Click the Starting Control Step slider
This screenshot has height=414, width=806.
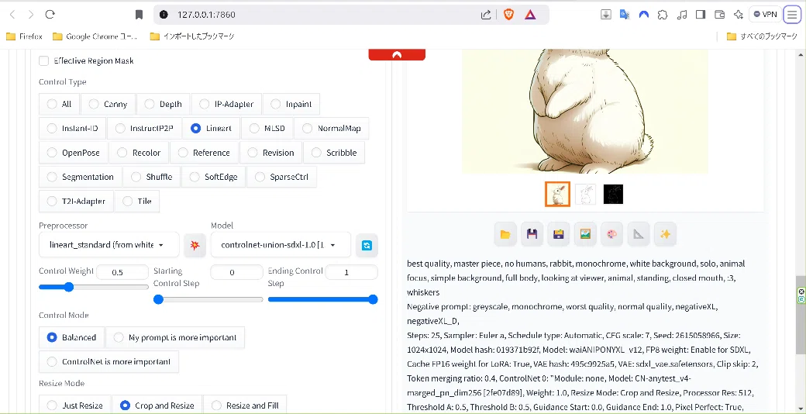pyautogui.click(x=208, y=299)
